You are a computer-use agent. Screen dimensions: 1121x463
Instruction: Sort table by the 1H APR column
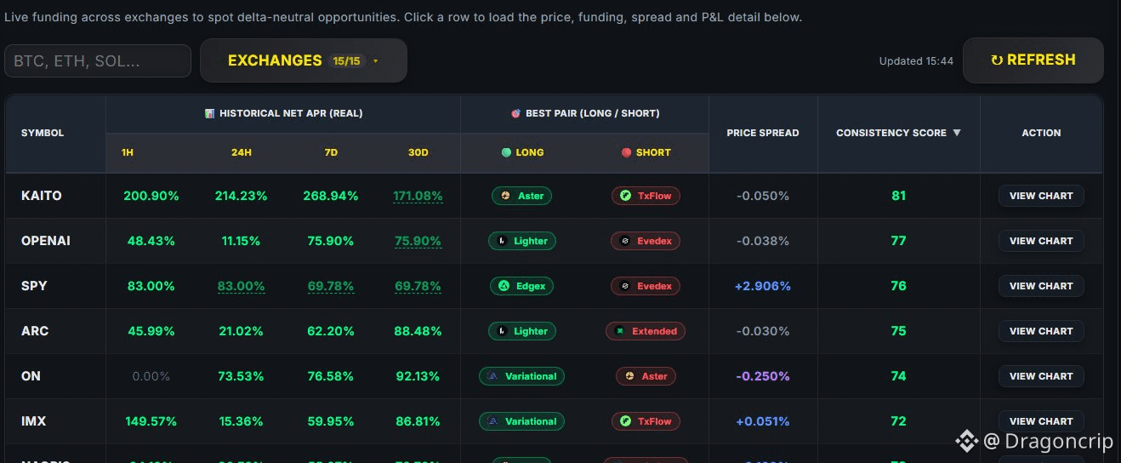click(128, 152)
